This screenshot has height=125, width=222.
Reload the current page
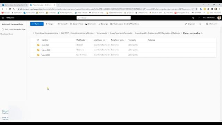(x=10, y=9)
